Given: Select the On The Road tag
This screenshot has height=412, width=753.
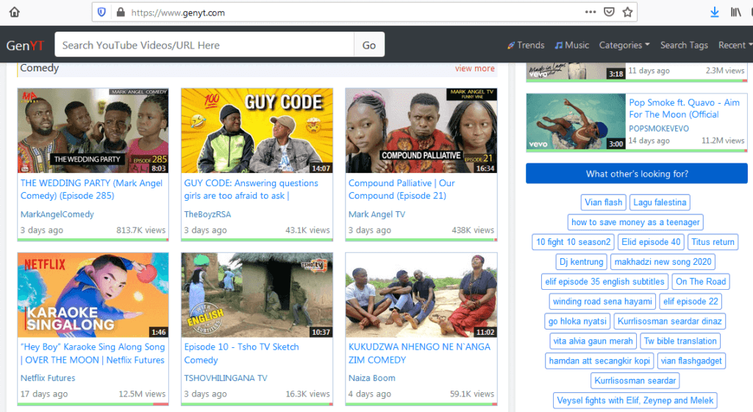Looking at the screenshot, I should click(x=701, y=281).
